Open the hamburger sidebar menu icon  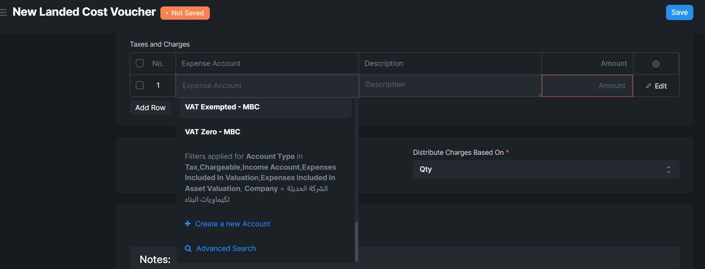pyautogui.click(x=4, y=12)
